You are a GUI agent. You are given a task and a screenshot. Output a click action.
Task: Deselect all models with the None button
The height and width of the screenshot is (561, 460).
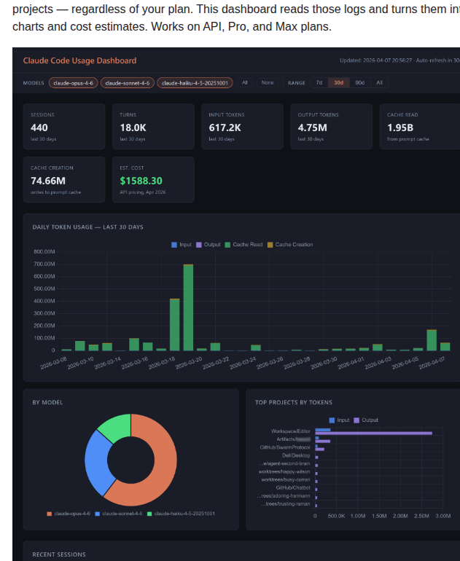click(x=268, y=82)
